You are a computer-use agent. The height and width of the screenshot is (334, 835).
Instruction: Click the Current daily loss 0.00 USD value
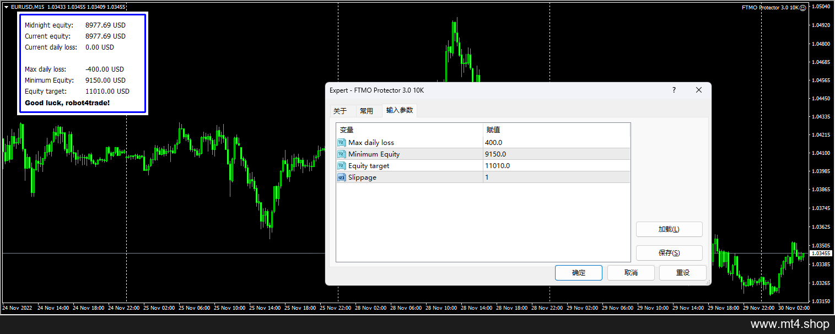[x=100, y=47]
